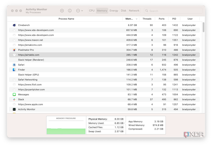Click the Memory Used 6.85 GB value
The height and width of the screenshot is (146, 212).
(119, 123)
